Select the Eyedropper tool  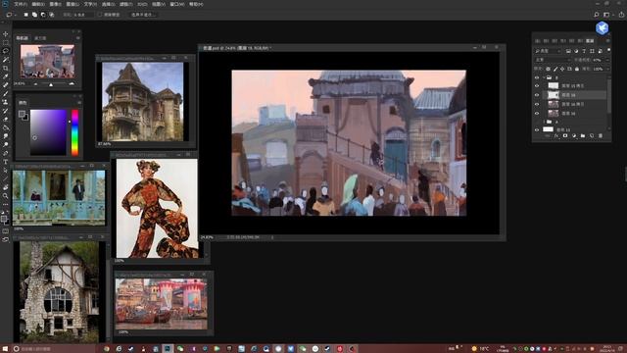(x=6, y=76)
